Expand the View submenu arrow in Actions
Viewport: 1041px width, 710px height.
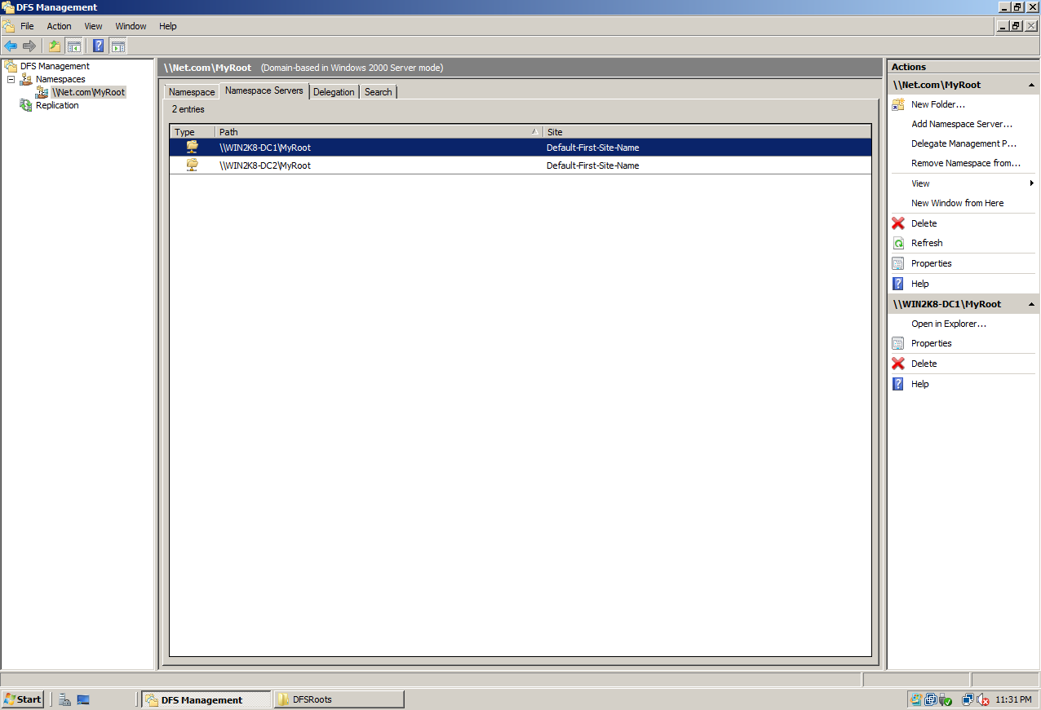(1032, 183)
